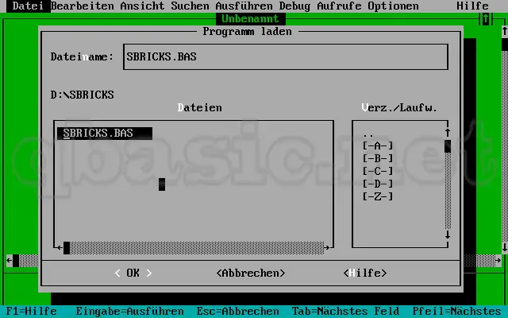508x318 pixels.
Task: Click the Dateiname label
Action: [x=82, y=56]
